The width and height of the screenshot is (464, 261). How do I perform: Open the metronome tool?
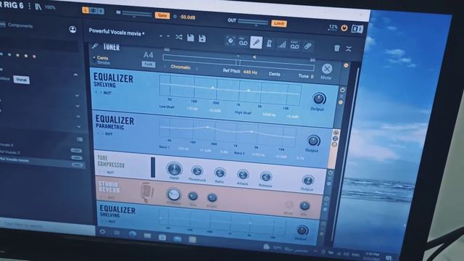pos(269,43)
